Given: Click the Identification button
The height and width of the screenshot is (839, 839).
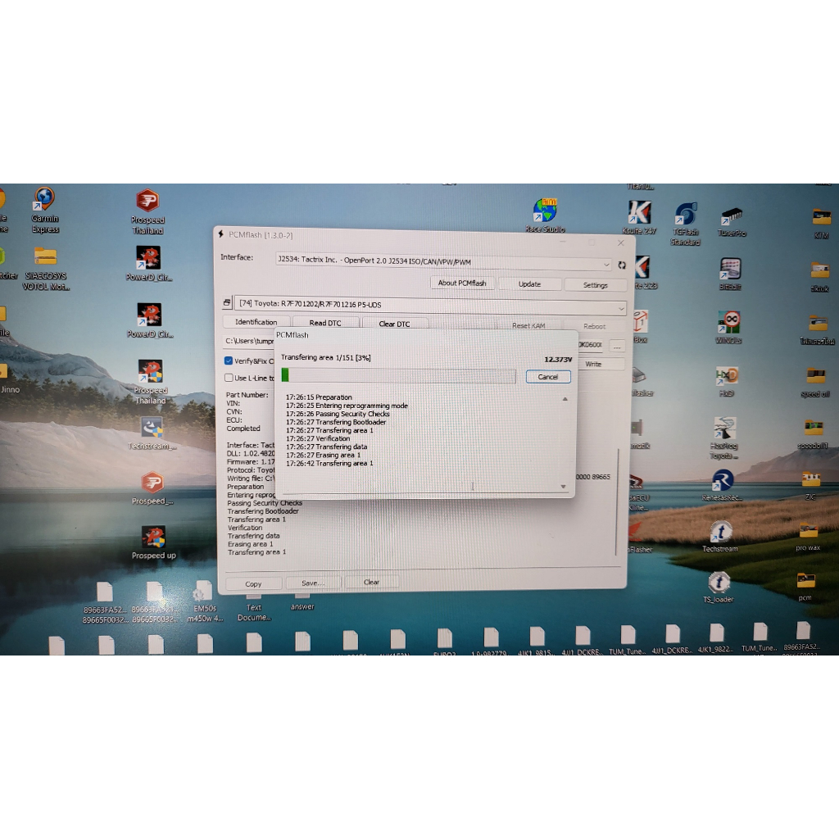Looking at the screenshot, I should click(256, 322).
